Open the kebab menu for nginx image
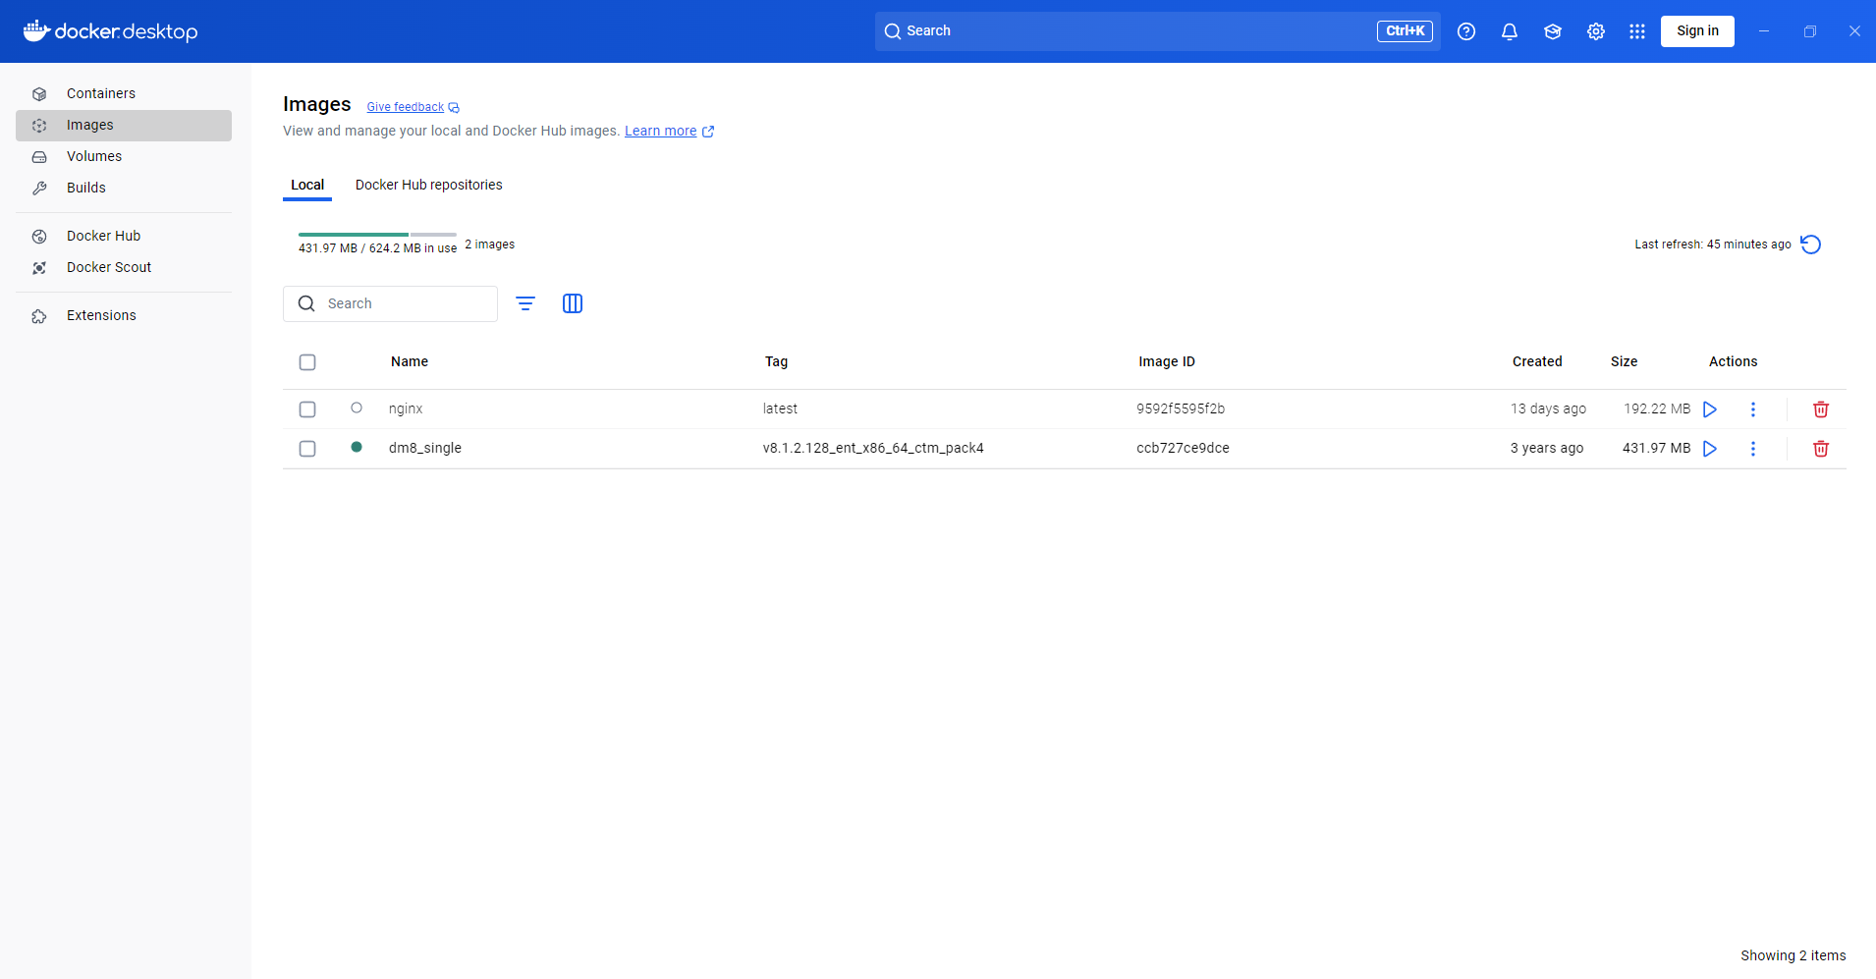 tap(1755, 408)
